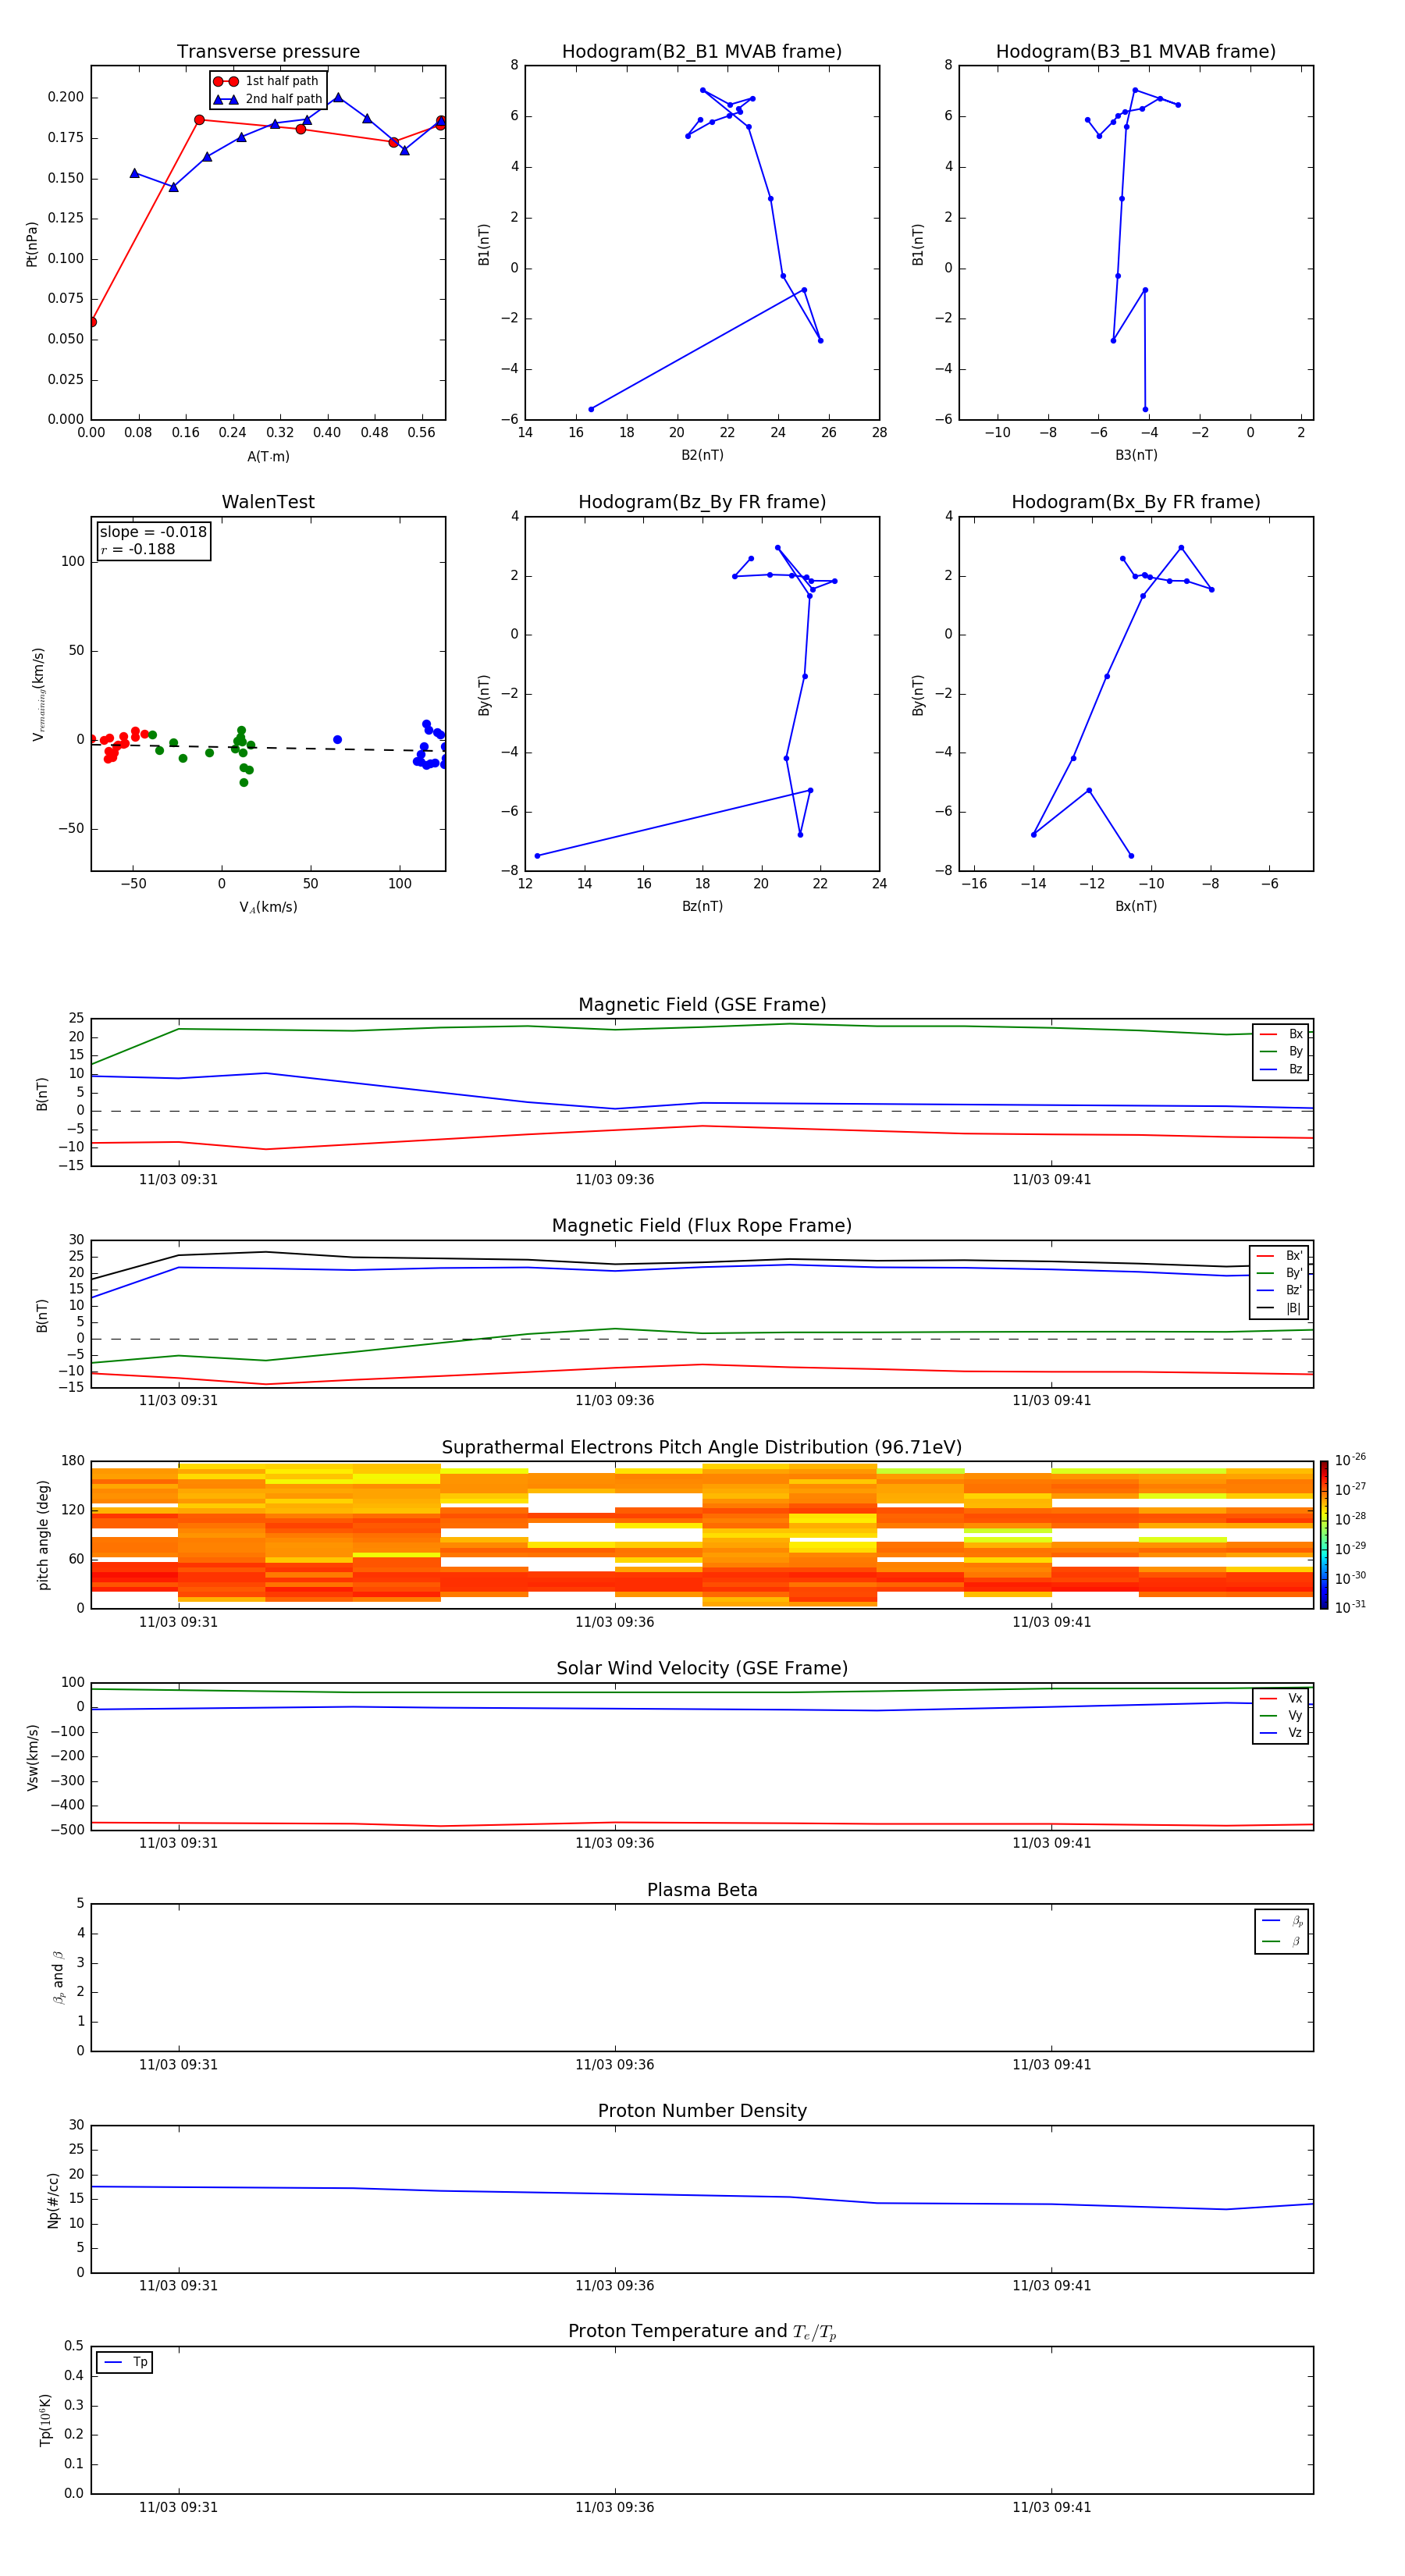
Task: Select Vz in the solar wind legend
Action: click(x=1281, y=1733)
